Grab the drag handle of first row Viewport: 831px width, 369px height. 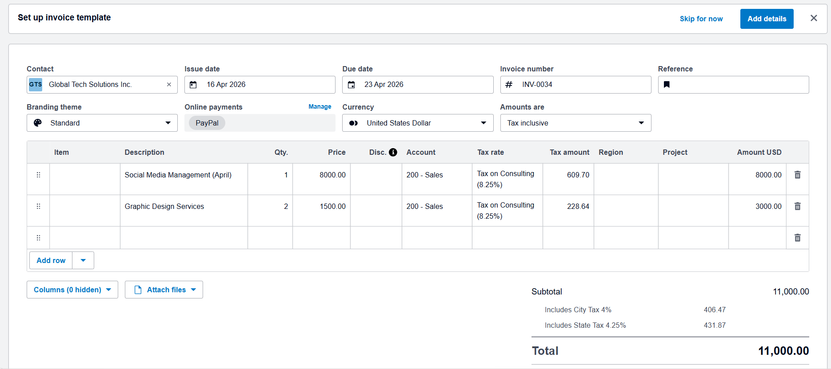pos(38,175)
